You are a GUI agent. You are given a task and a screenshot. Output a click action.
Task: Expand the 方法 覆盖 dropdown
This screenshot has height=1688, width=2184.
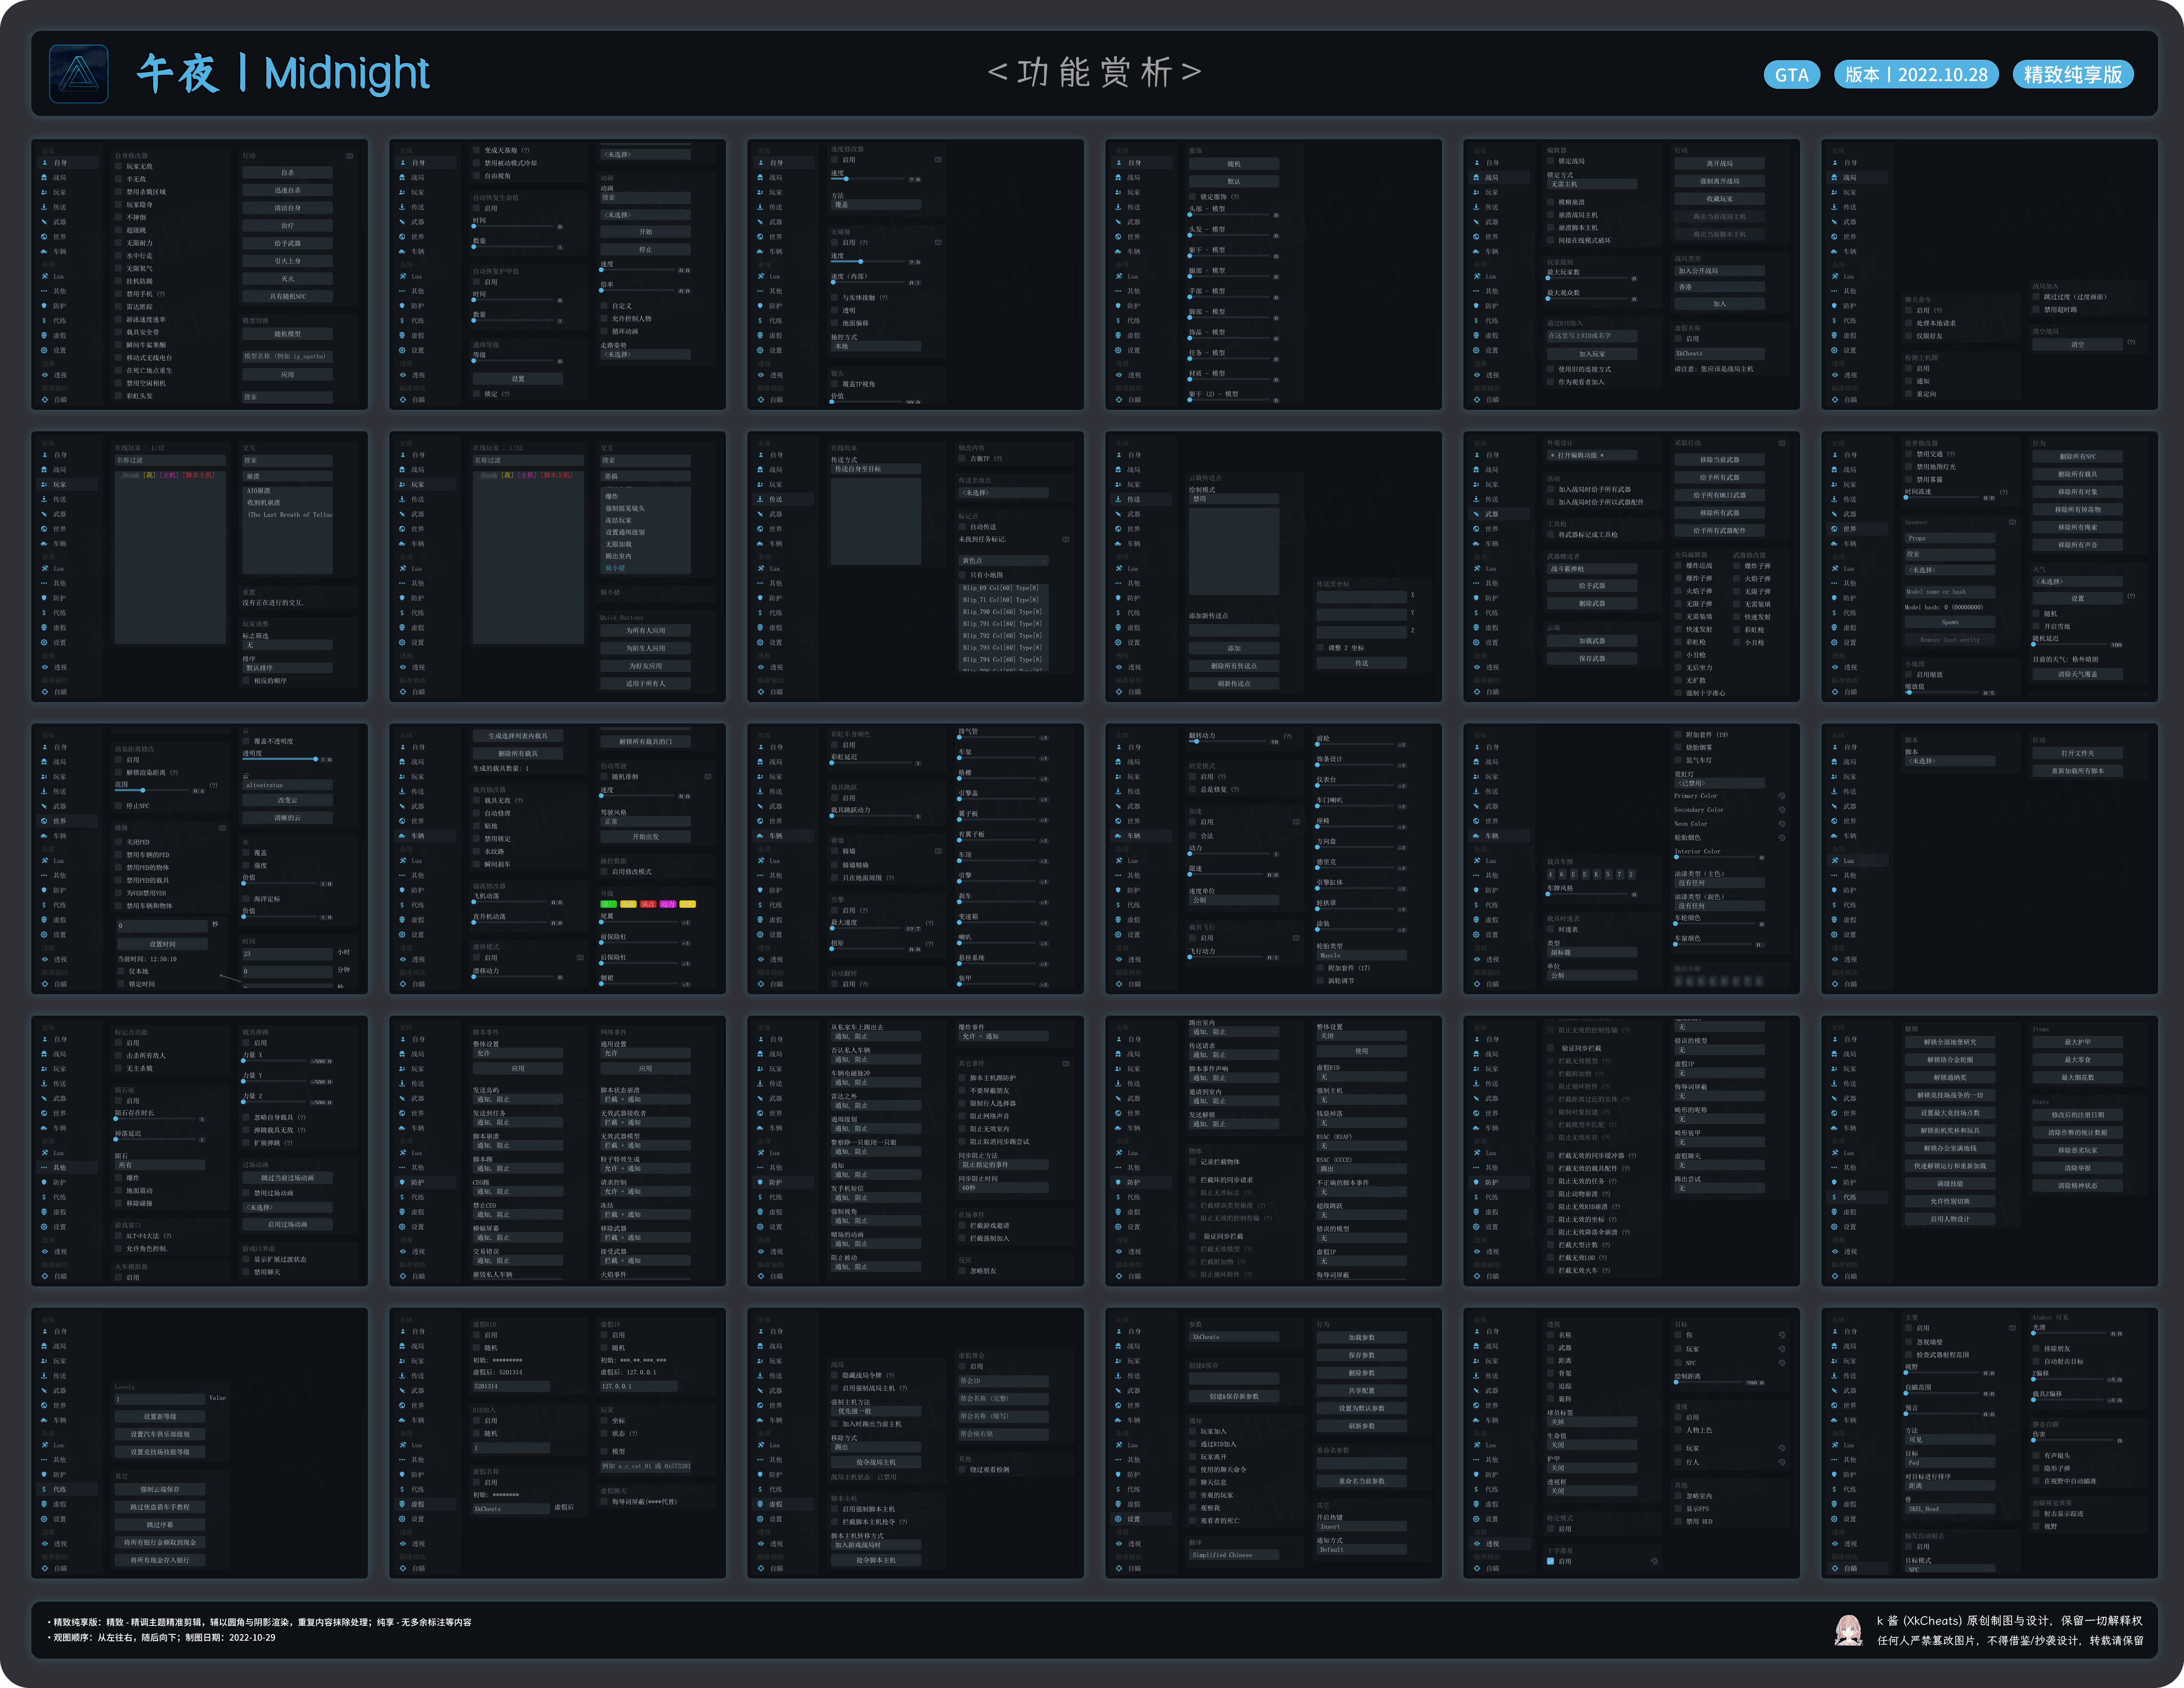point(876,205)
